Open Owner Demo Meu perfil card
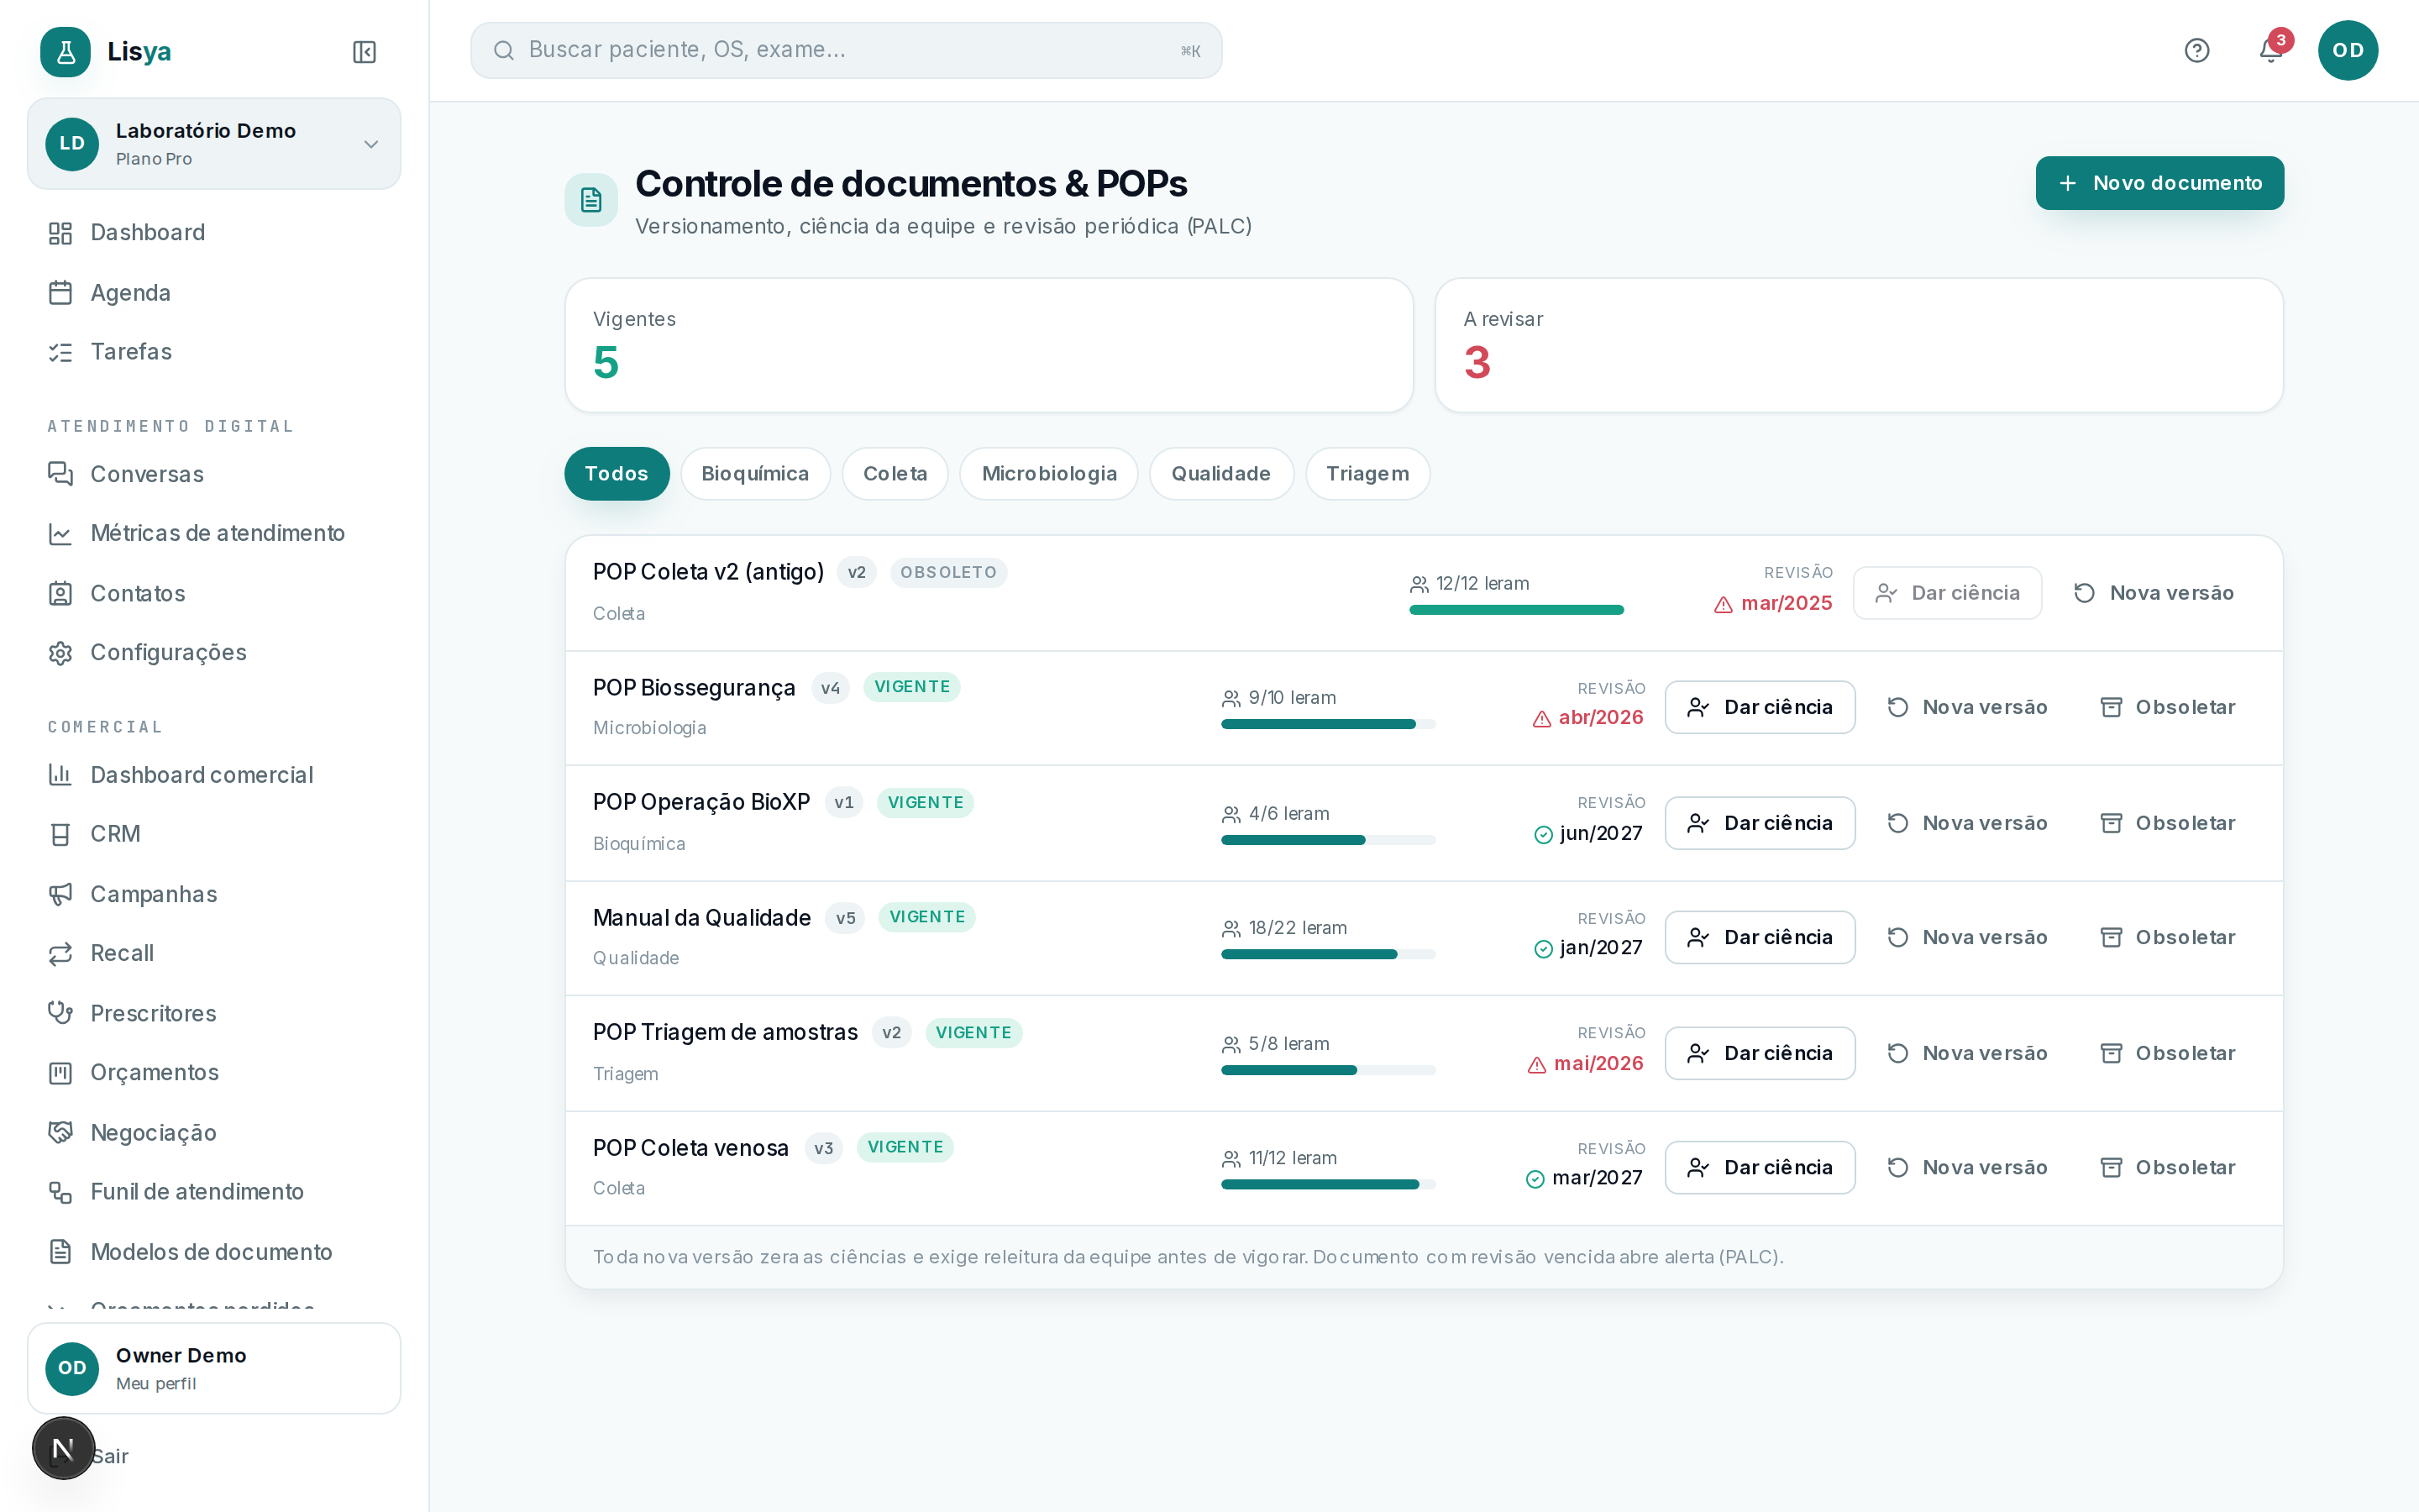The width and height of the screenshot is (2419, 1512). [214, 1368]
